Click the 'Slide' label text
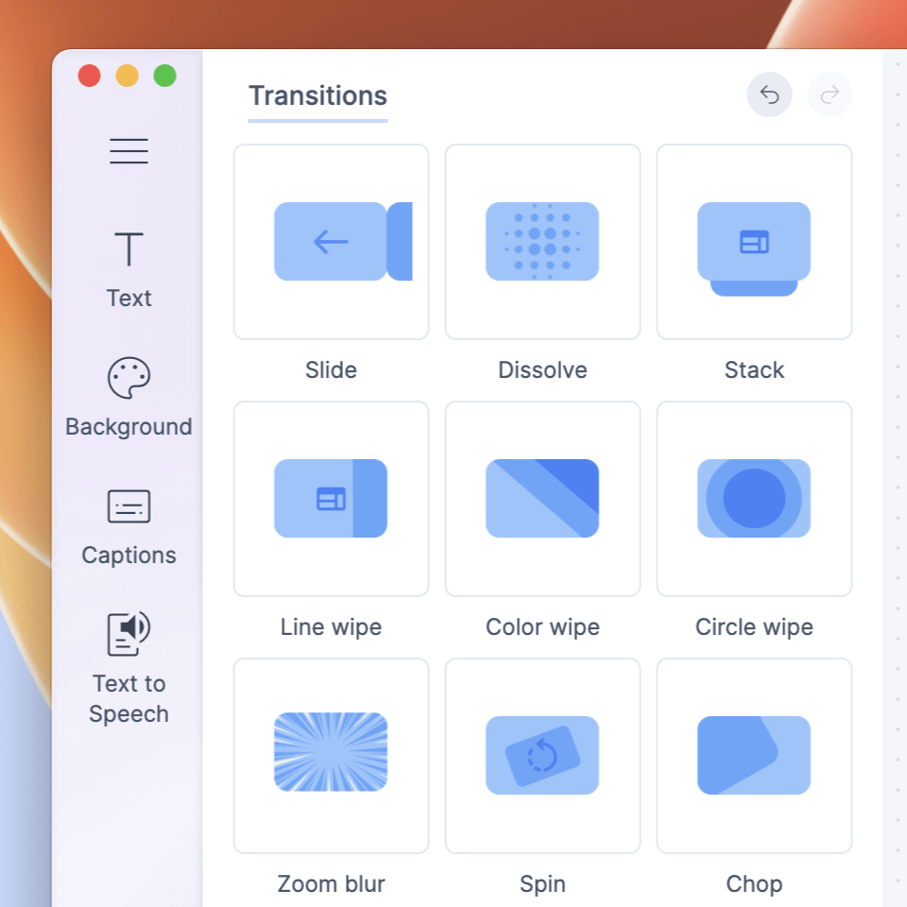Viewport: 907px width, 907px height. (332, 370)
